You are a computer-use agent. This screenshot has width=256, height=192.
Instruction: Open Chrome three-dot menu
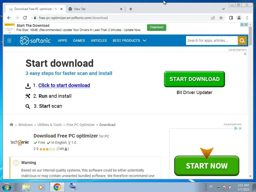247,18
